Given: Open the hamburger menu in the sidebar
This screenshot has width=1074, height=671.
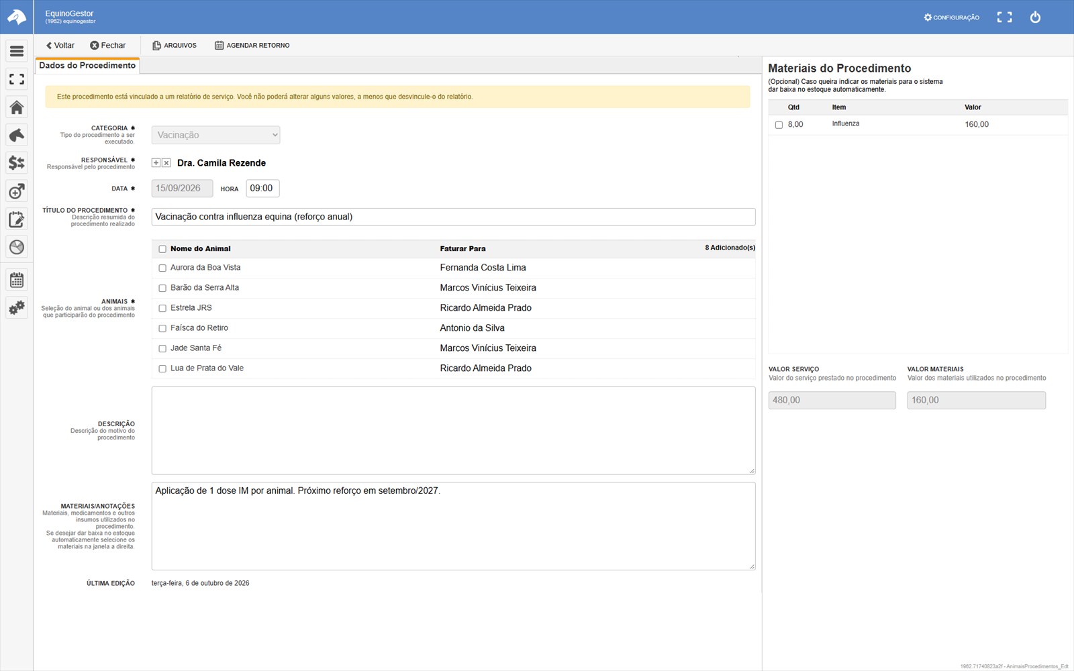Looking at the screenshot, I should [x=17, y=51].
